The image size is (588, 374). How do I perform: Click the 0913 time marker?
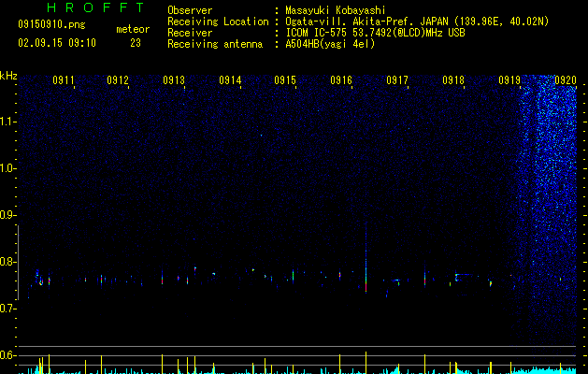(174, 79)
